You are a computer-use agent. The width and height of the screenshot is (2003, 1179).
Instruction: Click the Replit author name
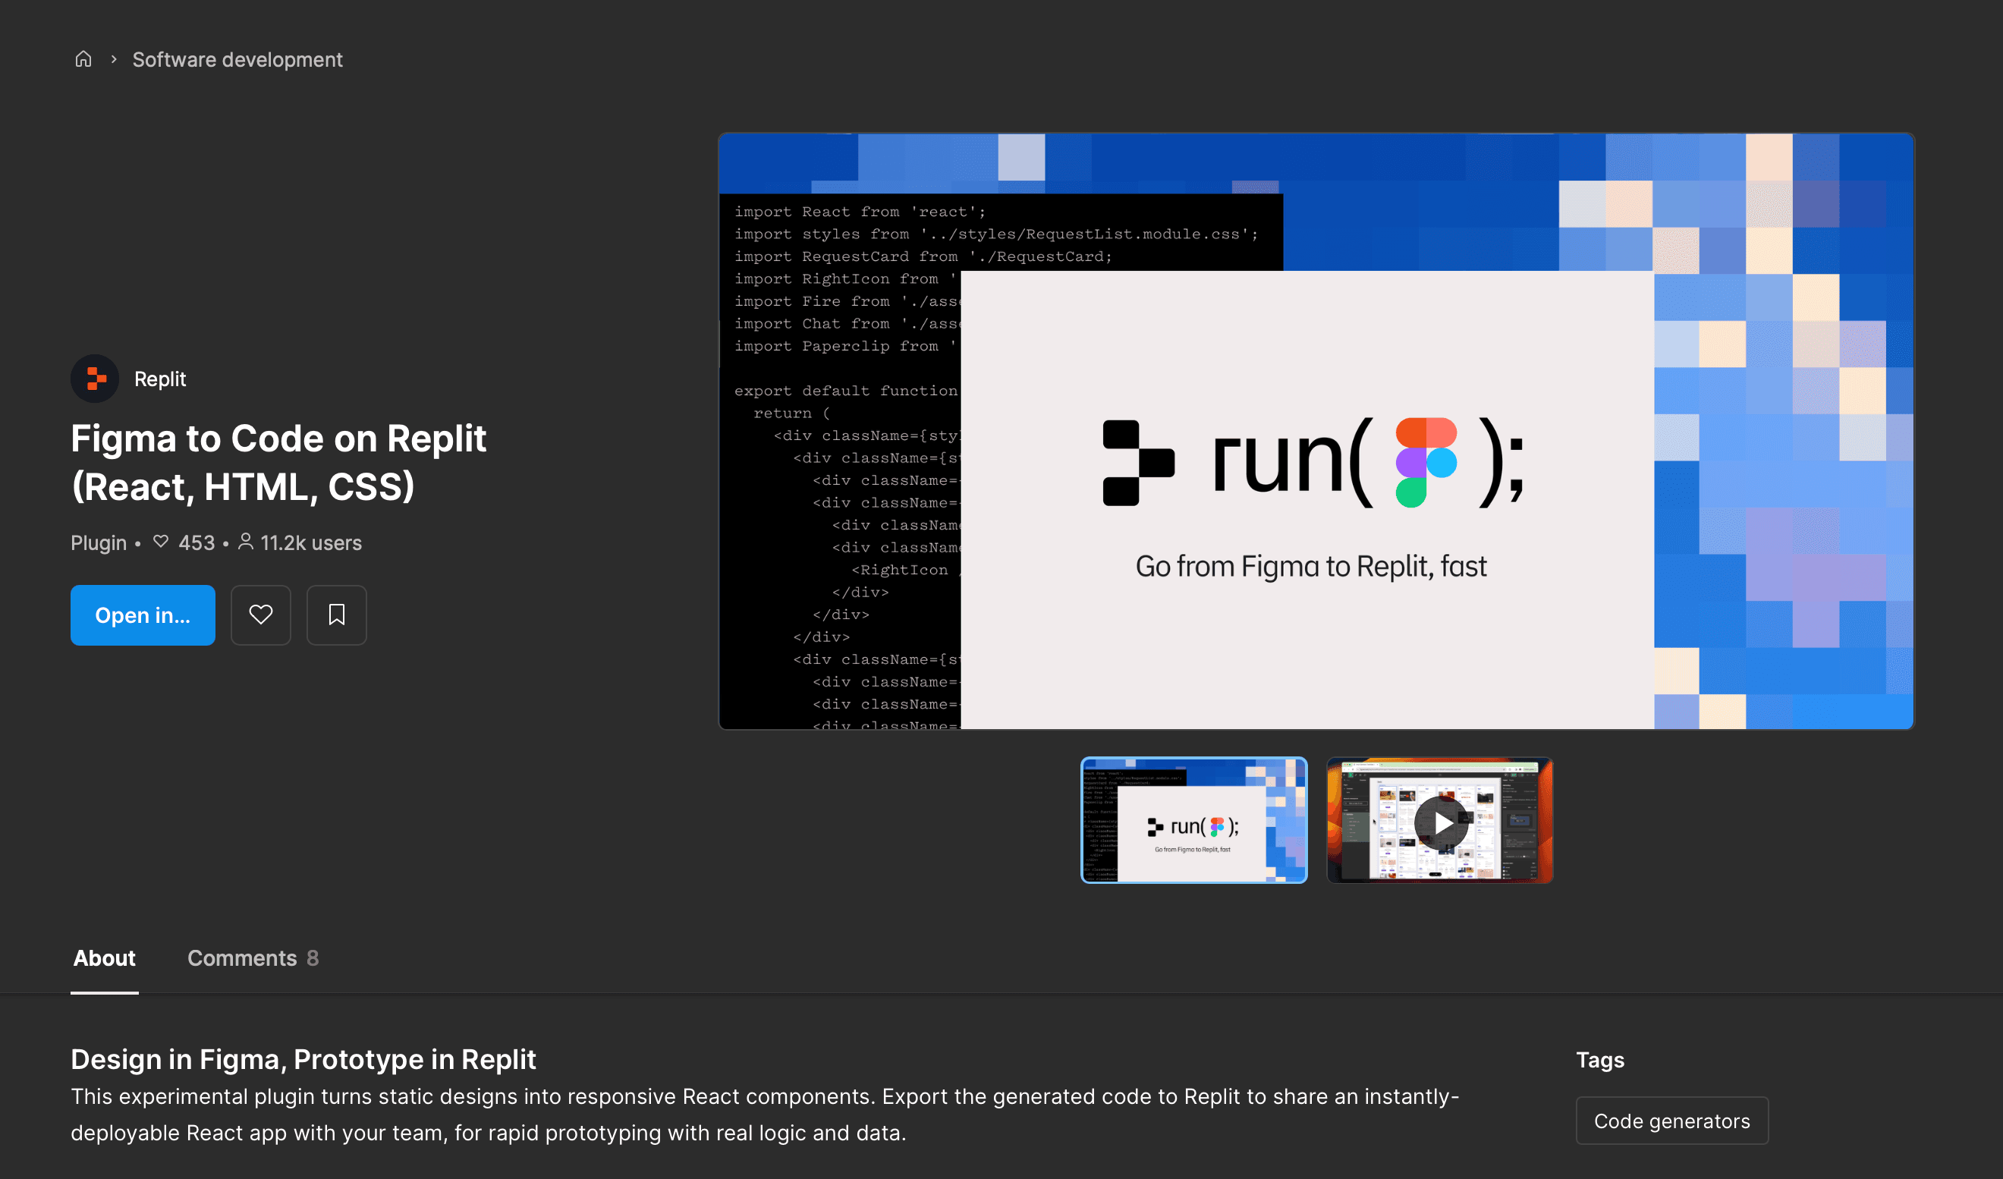tap(160, 379)
